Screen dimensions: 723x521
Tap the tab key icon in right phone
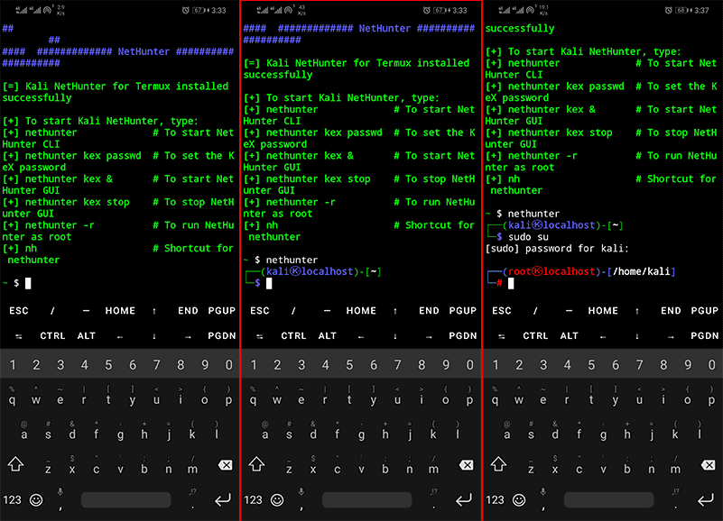point(501,337)
